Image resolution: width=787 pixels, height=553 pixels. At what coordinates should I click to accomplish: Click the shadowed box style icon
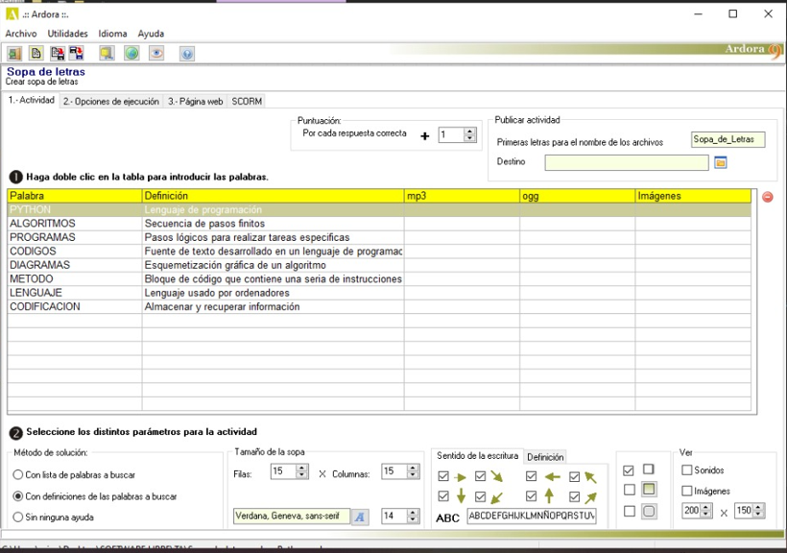click(x=649, y=469)
